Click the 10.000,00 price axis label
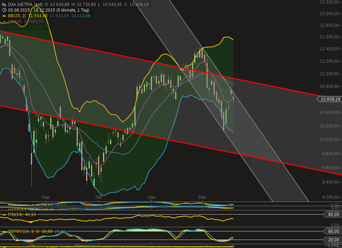The height and width of the screenshot is (248, 342). click(329, 140)
